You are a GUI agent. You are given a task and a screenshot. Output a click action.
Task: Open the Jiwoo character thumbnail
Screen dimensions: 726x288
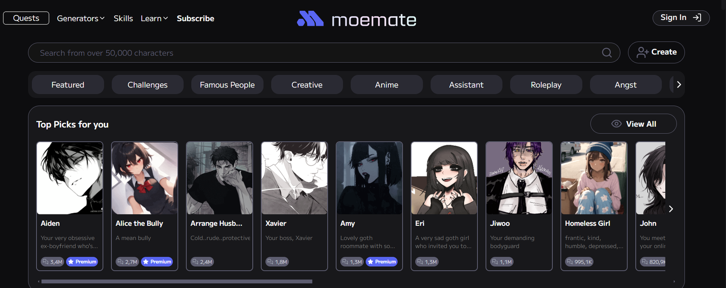tap(519, 178)
